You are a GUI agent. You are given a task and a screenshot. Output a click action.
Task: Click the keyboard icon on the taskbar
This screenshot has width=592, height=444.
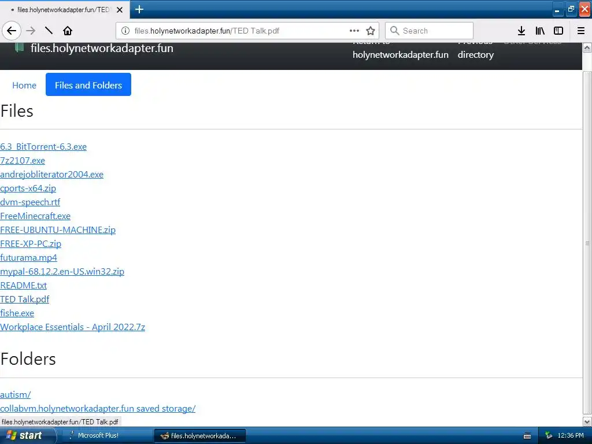pos(527,436)
